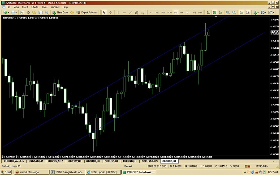Click the C: 1.64510 close value

(x=221, y=166)
